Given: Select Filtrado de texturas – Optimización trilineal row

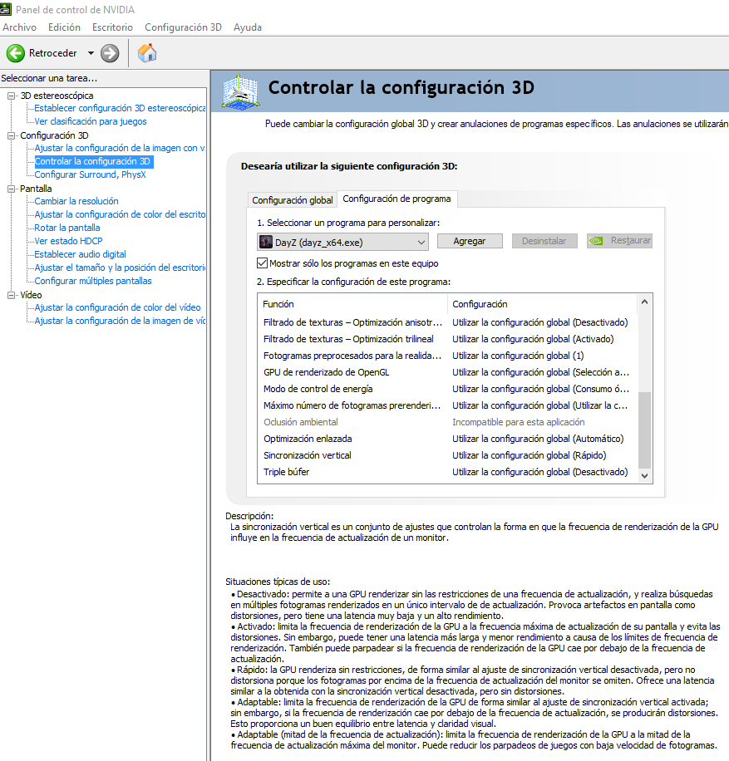Looking at the screenshot, I should pos(447,339).
